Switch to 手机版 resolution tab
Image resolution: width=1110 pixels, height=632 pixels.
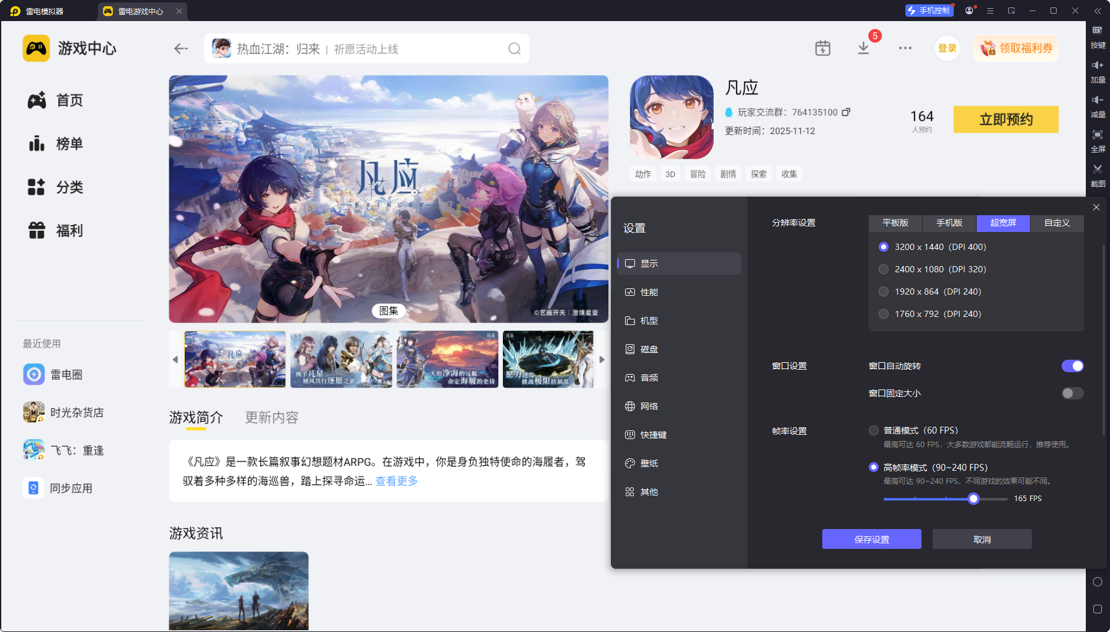949,223
